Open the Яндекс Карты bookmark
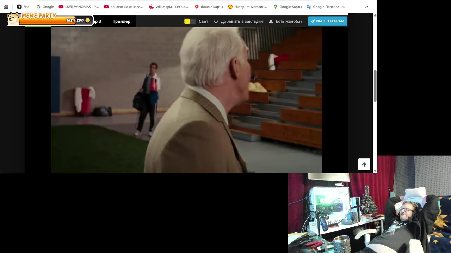 [x=209, y=7]
